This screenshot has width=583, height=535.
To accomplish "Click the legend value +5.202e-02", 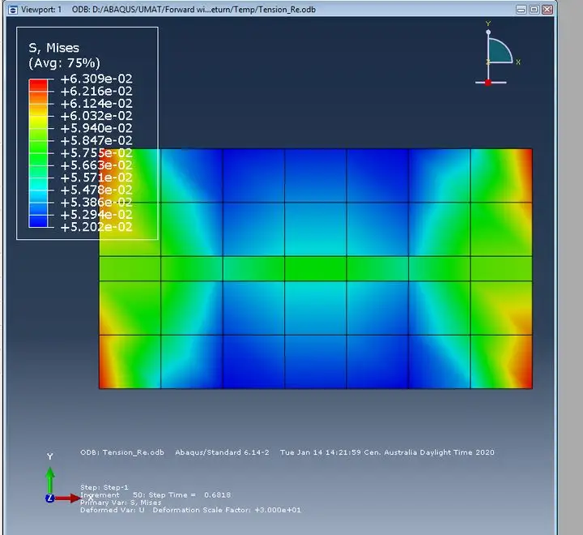I will click(96, 227).
